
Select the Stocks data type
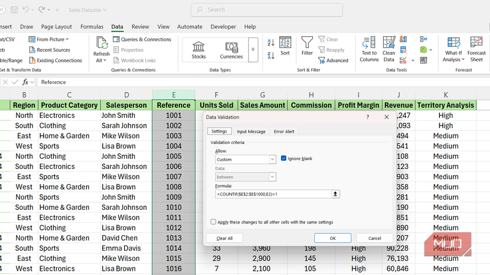click(x=199, y=50)
